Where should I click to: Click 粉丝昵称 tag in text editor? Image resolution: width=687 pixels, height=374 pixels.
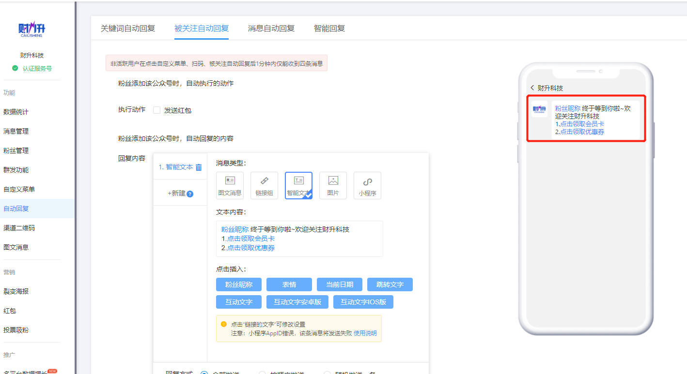[235, 229]
